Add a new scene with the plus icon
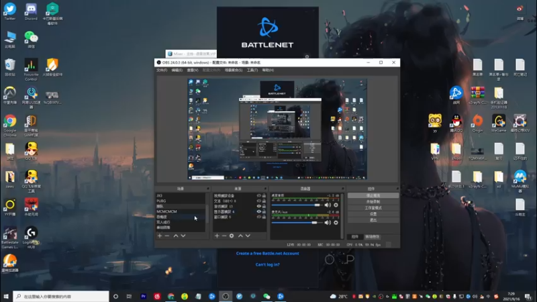The height and width of the screenshot is (302, 537). (x=160, y=236)
